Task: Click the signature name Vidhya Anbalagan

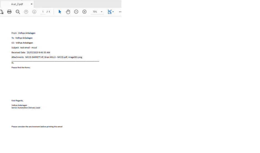Action: [x=19, y=105]
